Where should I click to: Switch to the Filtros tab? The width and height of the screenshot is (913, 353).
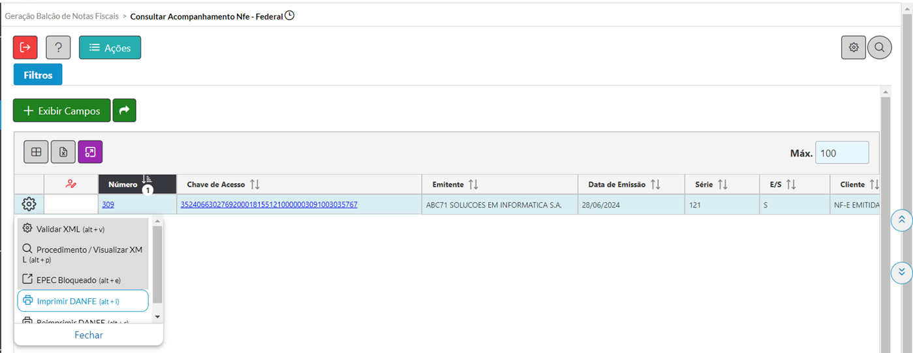tap(38, 75)
